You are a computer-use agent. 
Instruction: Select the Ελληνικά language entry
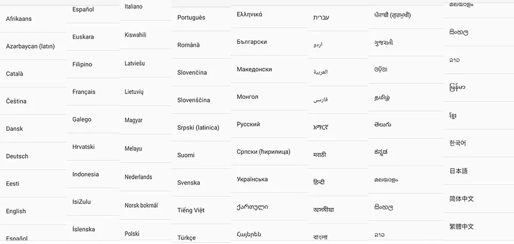[x=269, y=14]
